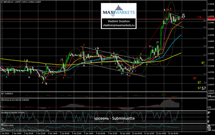
Task: Select the yellow '4?' wave label
Action: (203, 63)
